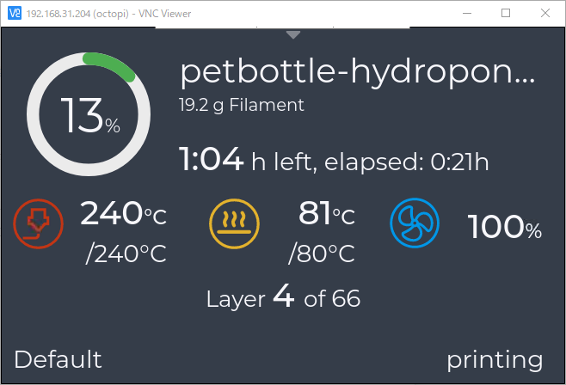Click the elapsed: 0:21h text
This screenshot has width=566, height=385.
(407, 162)
